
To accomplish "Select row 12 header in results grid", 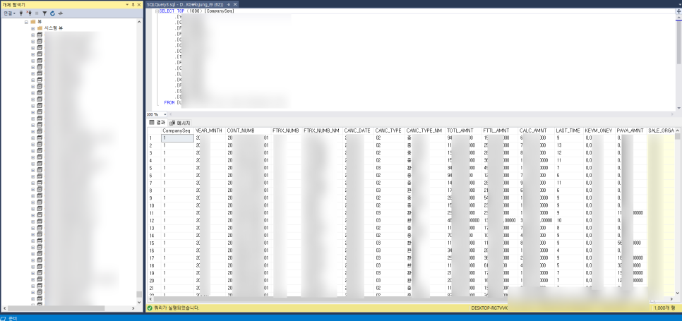I will [x=155, y=220].
